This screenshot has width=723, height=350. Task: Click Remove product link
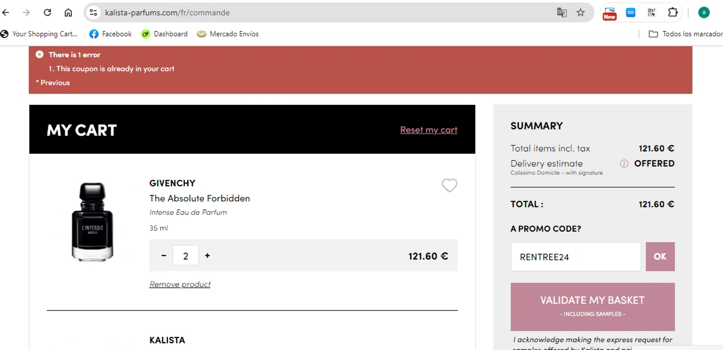coord(180,284)
